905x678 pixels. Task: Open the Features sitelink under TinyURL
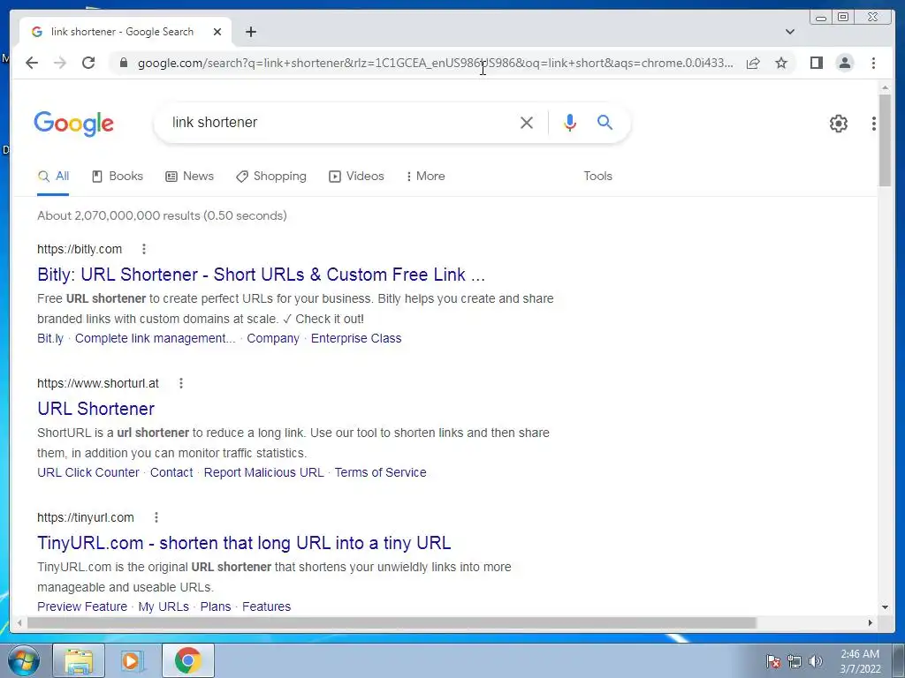266,607
